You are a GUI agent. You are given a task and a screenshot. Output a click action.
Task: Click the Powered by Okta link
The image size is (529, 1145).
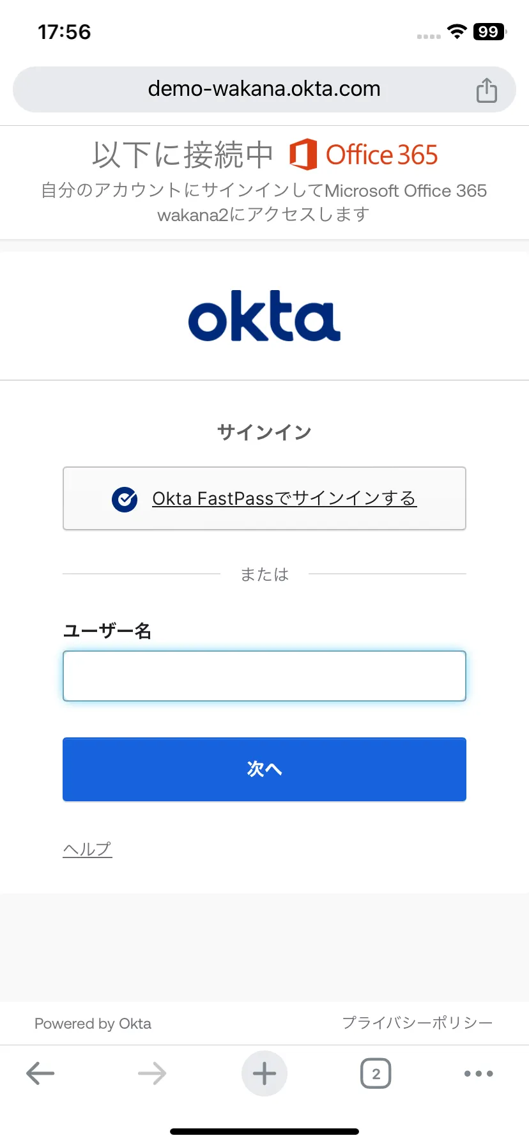[x=93, y=1024]
